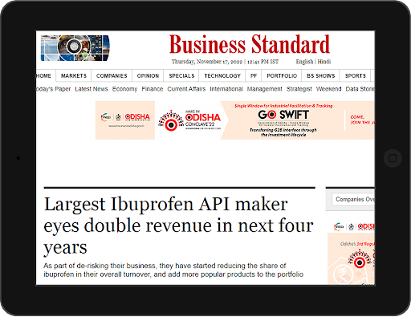Tap the tablet home button
The width and height of the screenshot is (411, 317).
393,158
